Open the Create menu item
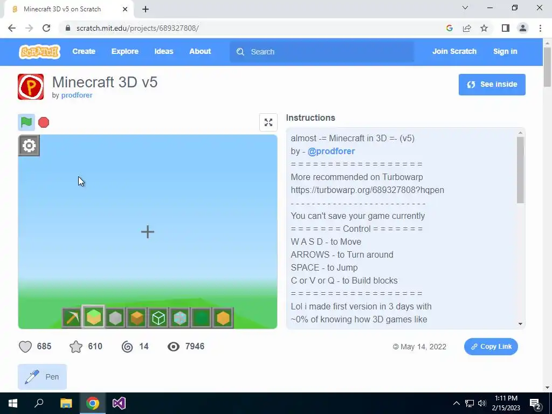Screen dimensions: 552x414 [84, 51]
